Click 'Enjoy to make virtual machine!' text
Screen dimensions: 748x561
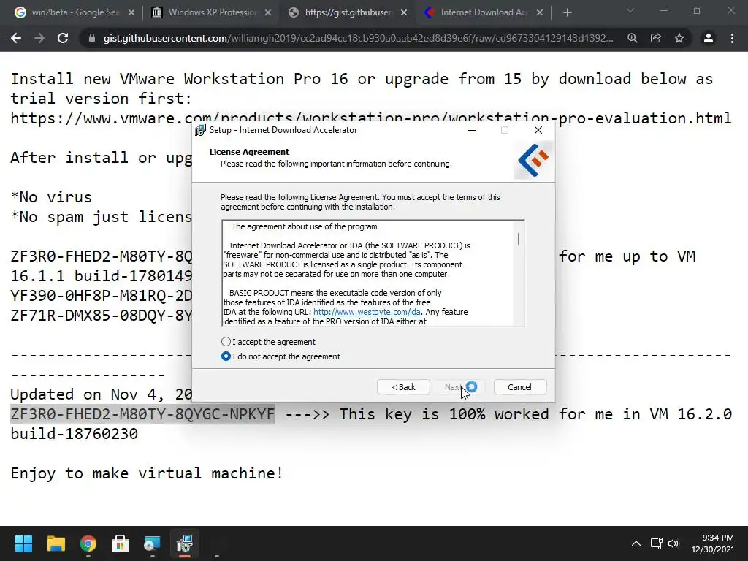147,473
